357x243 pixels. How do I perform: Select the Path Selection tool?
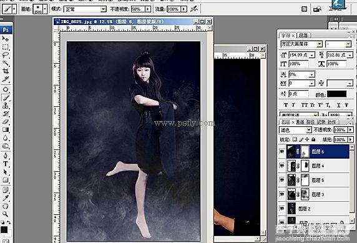[x=5, y=172]
